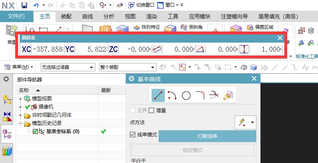Click 切换窗口 switch window button

(x=141, y=5)
